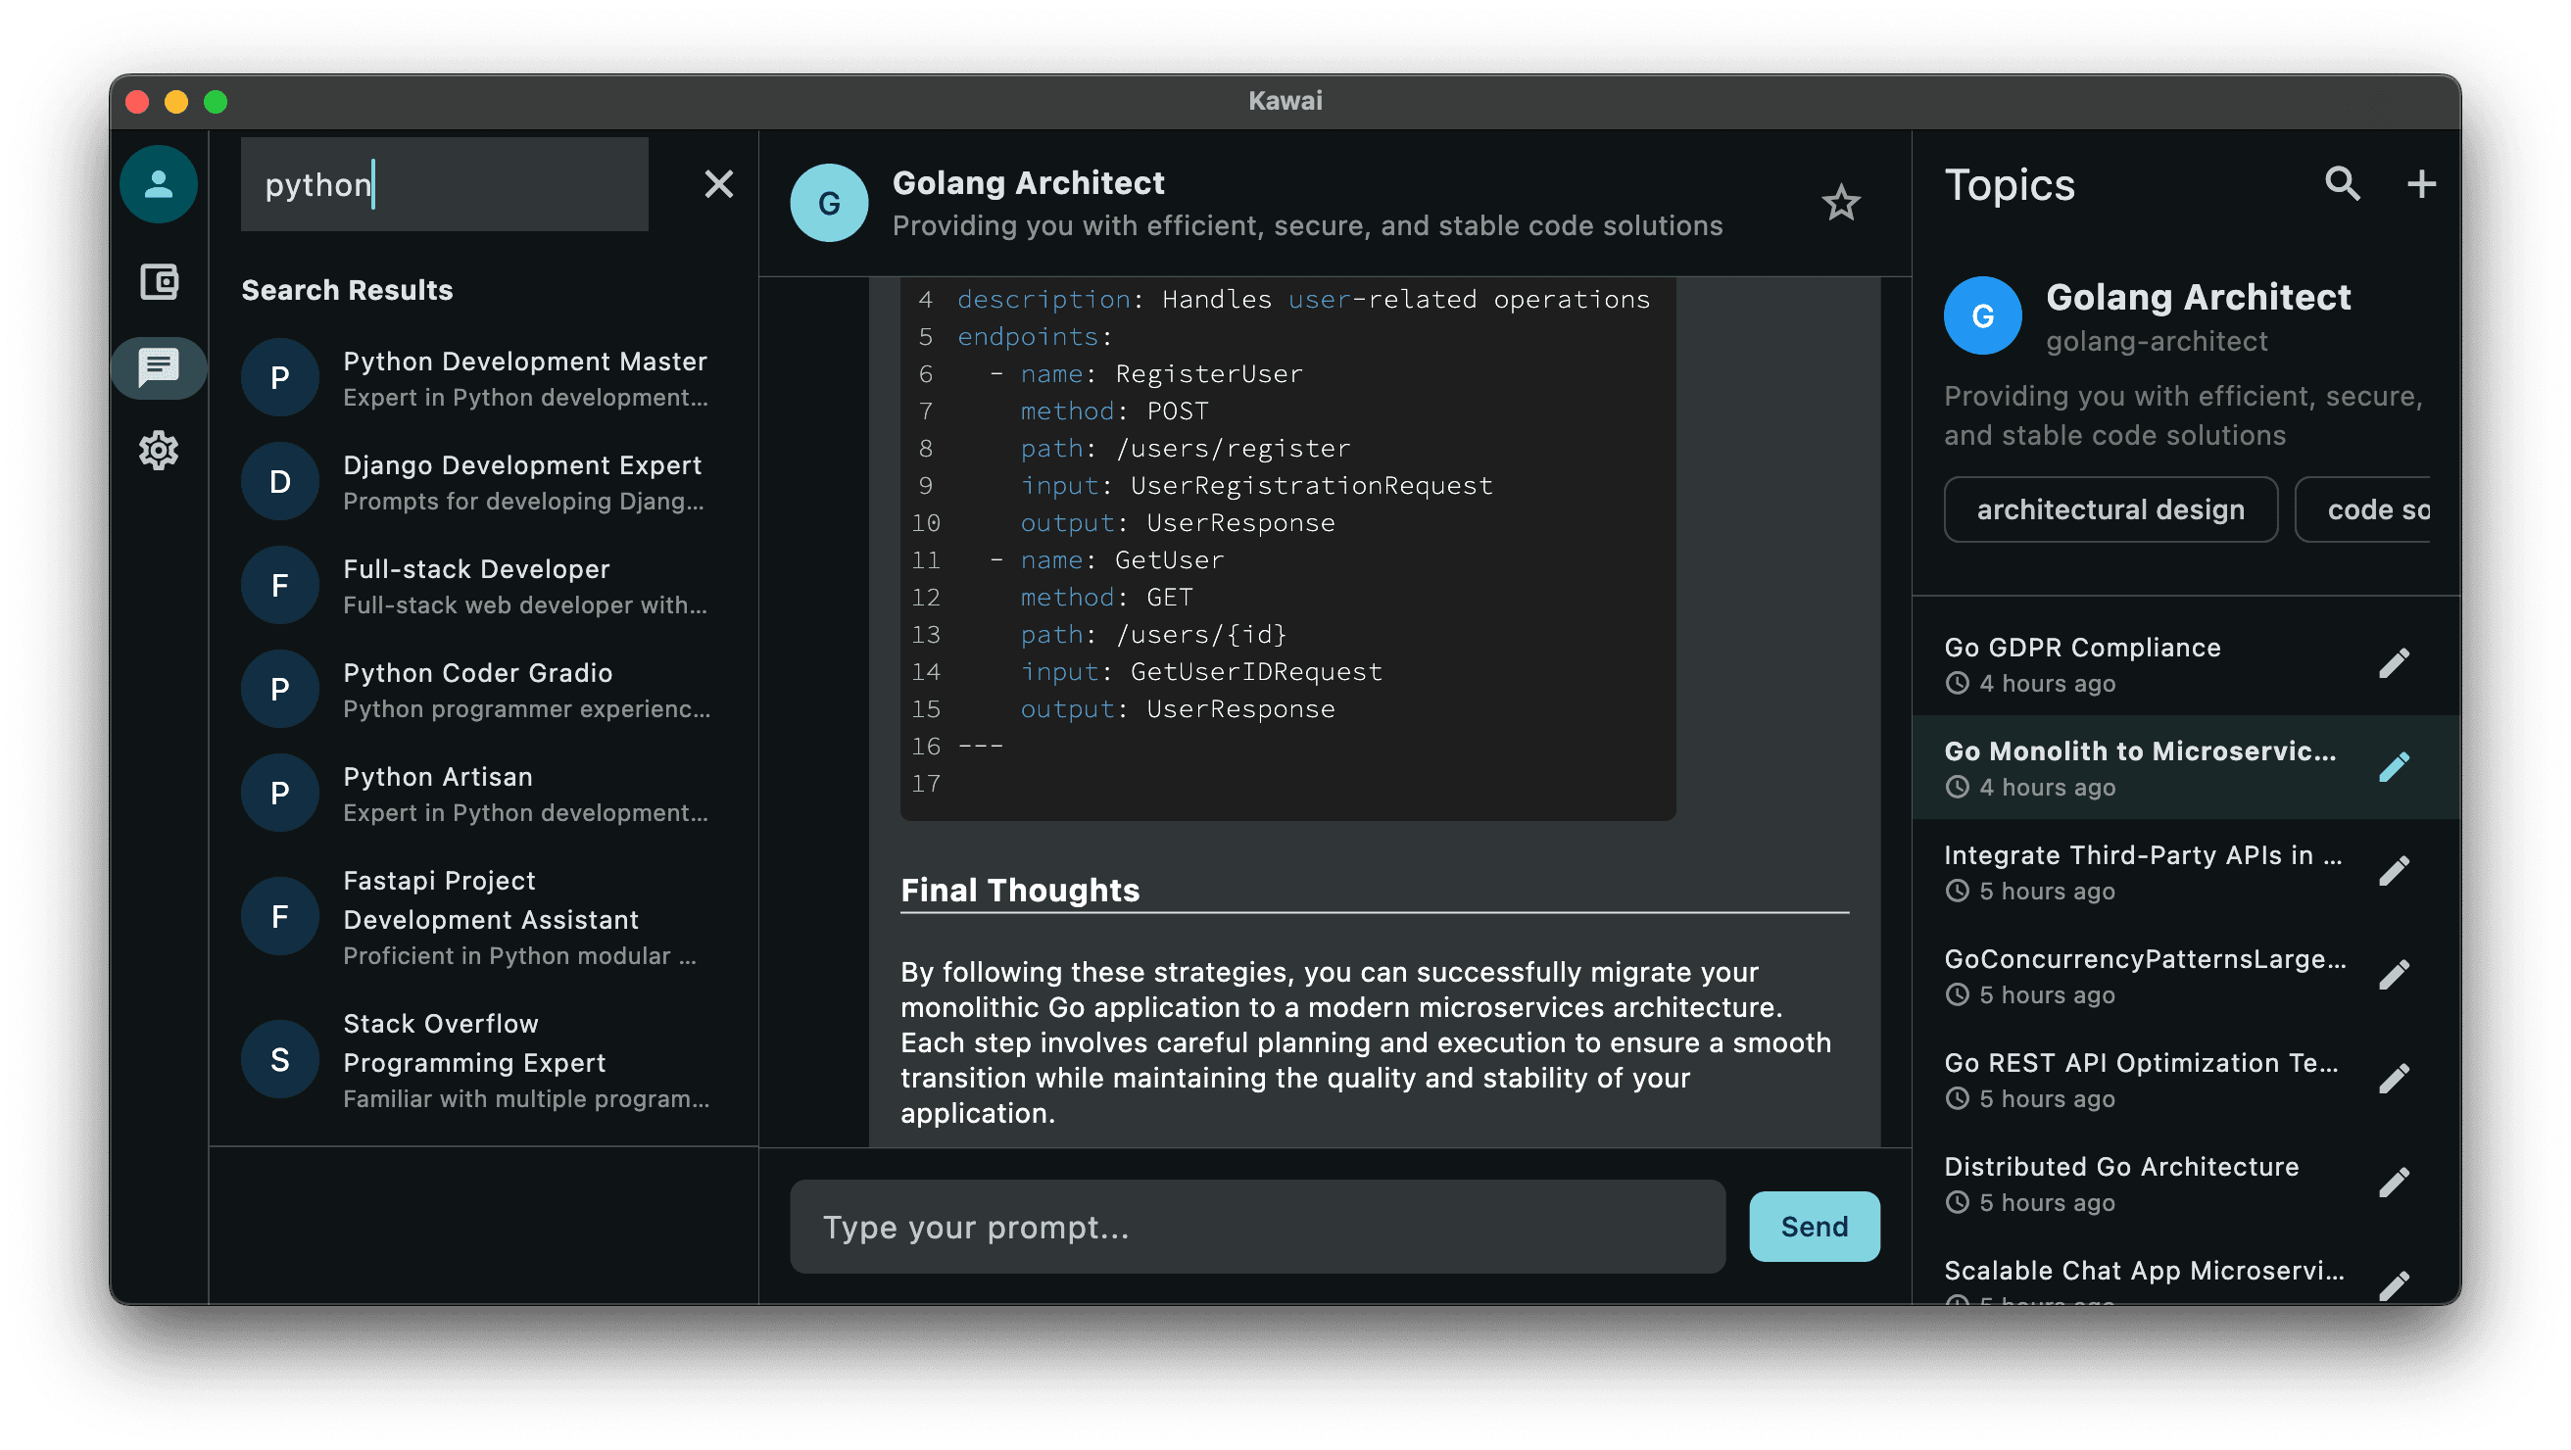2571x1450 pixels.
Task: Click the S avatar of Stack Overflow expert
Action: click(x=280, y=1060)
